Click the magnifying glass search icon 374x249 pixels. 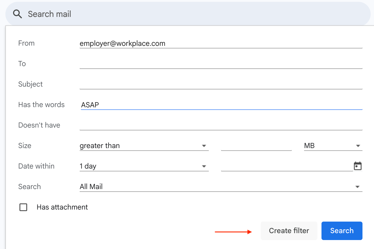[17, 14]
